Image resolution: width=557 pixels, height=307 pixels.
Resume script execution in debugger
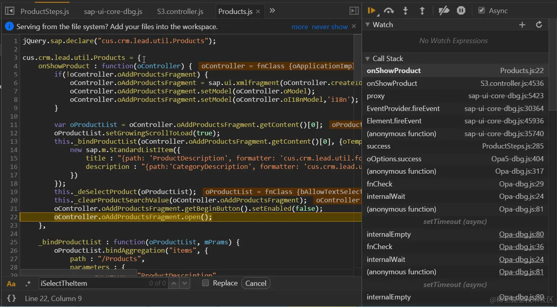[372, 11]
